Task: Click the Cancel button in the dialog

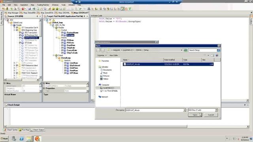Action: [211, 115]
